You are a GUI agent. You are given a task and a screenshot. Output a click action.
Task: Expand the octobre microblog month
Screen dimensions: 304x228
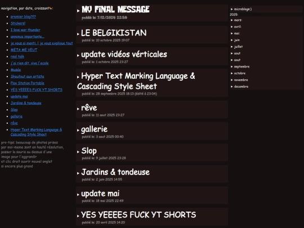[x=238, y=73]
